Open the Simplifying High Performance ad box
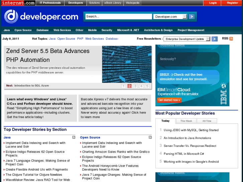Screen dimensions: 243x182 [40, 108]
